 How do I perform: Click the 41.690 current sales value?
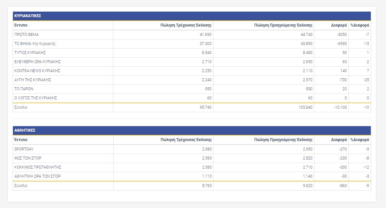pos(205,35)
